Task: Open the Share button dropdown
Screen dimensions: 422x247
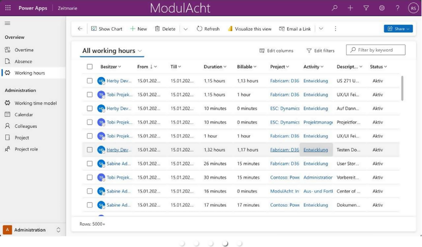Action: (398, 29)
